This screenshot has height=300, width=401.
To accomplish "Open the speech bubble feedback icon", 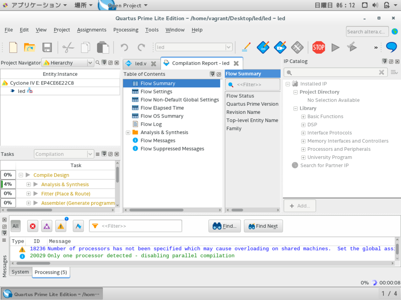I will click(x=391, y=47).
